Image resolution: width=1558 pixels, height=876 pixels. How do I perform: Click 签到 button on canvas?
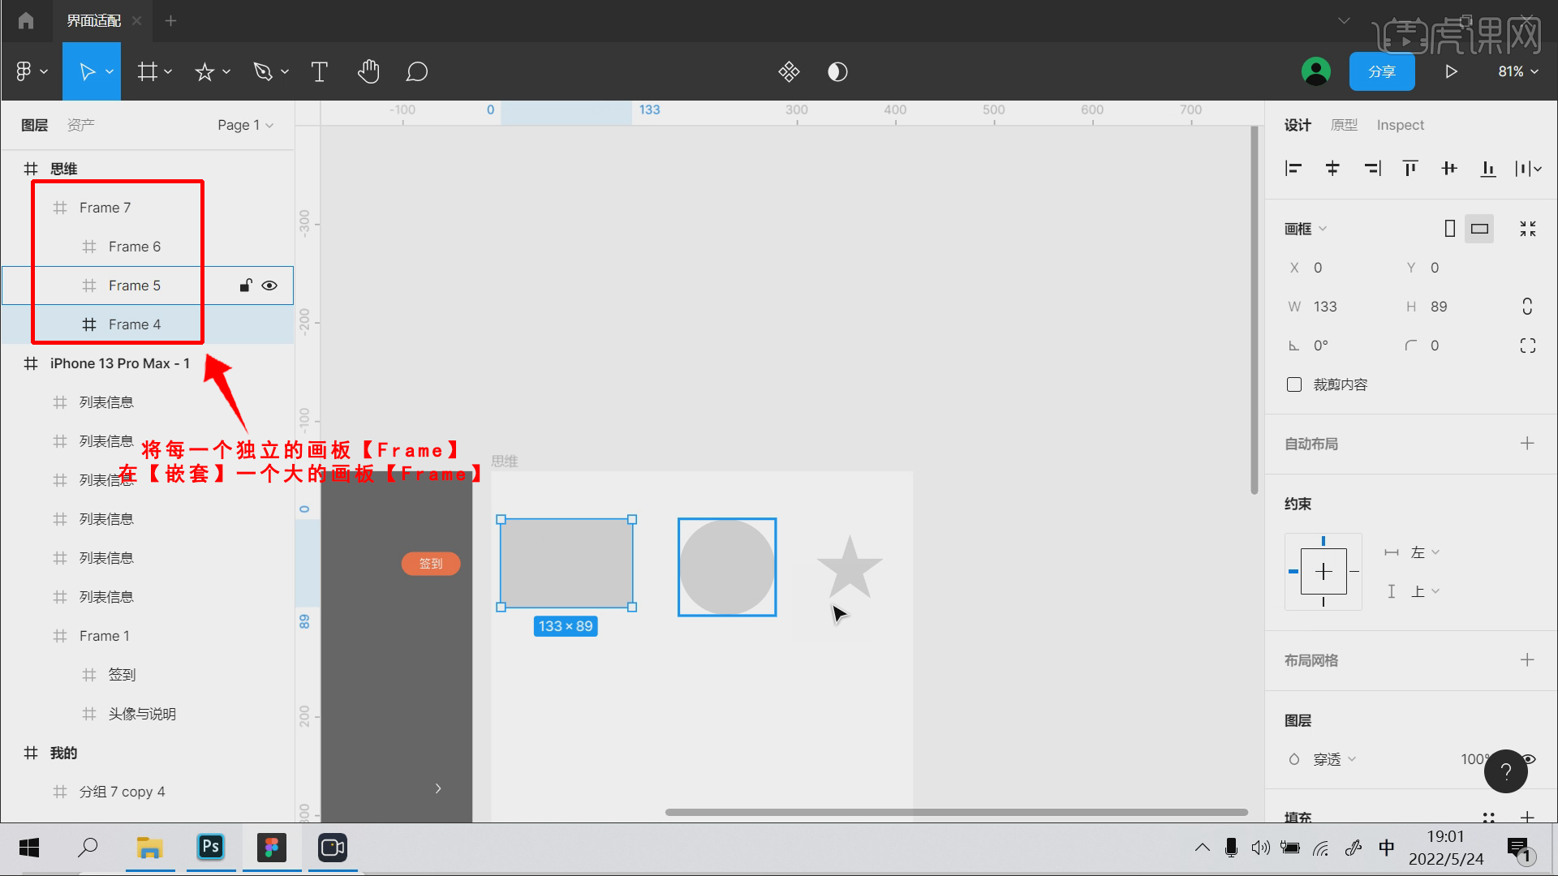tap(429, 564)
